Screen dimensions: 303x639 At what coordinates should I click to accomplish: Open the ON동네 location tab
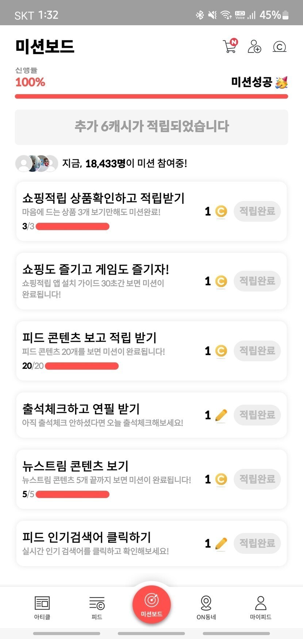pos(206,607)
